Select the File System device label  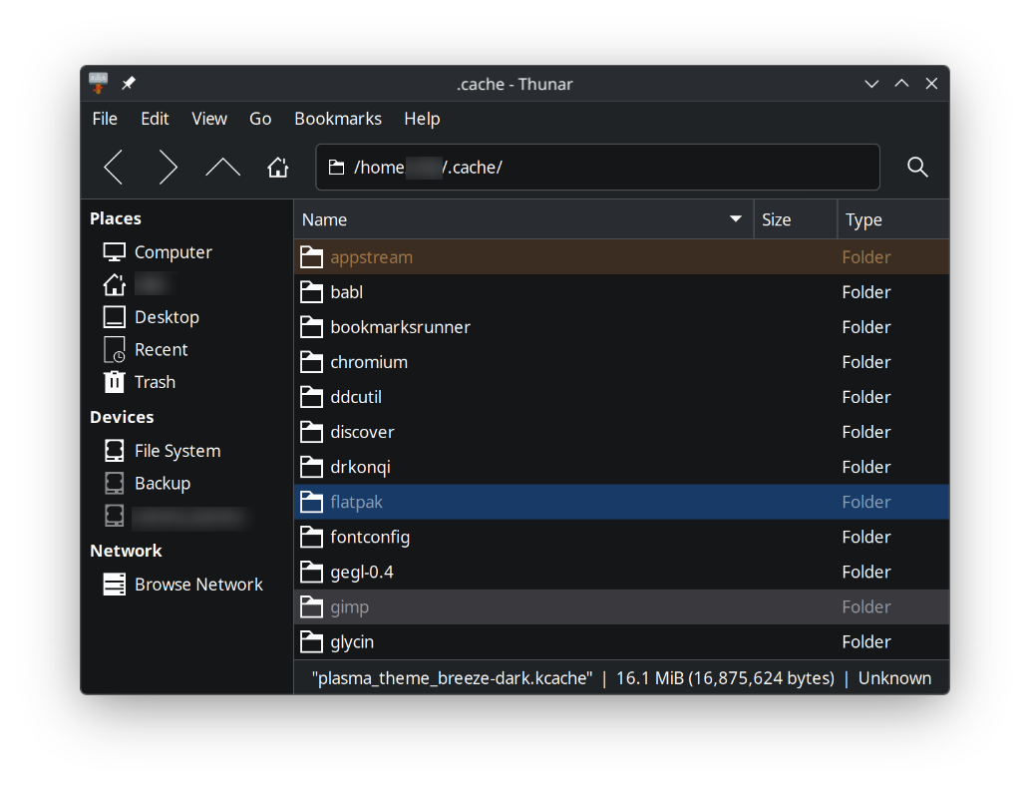pos(177,451)
